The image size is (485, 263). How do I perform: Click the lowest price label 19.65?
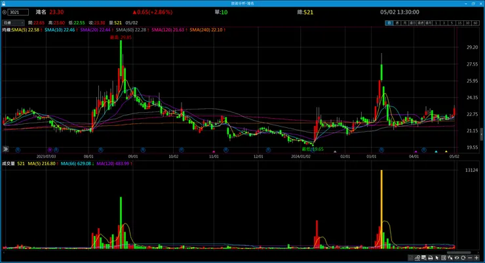pyautogui.click(x=313, y=149)
